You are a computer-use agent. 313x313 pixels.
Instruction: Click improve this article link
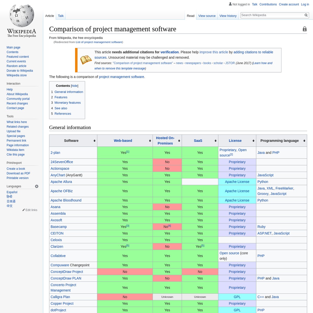pyautogui.click(x=214, y=52)
